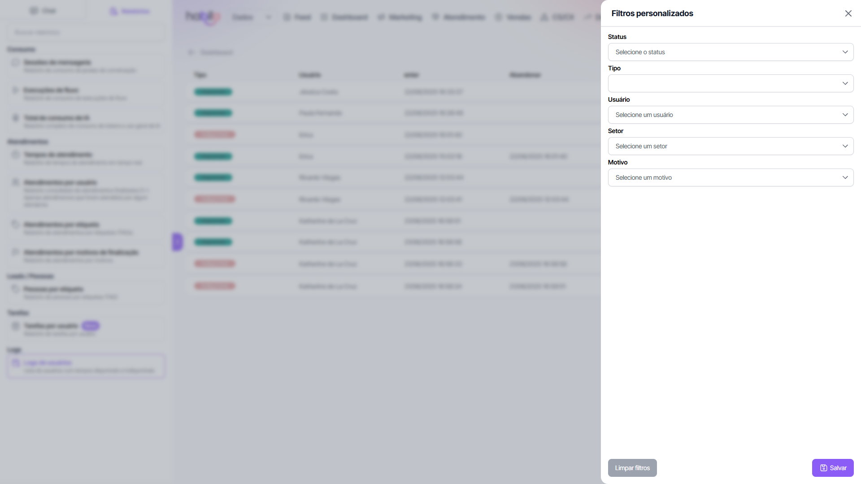The height and width of the screenshot is (484, 861).
Task: Open the Motivo dropdown
Action: click(x=730, y=177)
